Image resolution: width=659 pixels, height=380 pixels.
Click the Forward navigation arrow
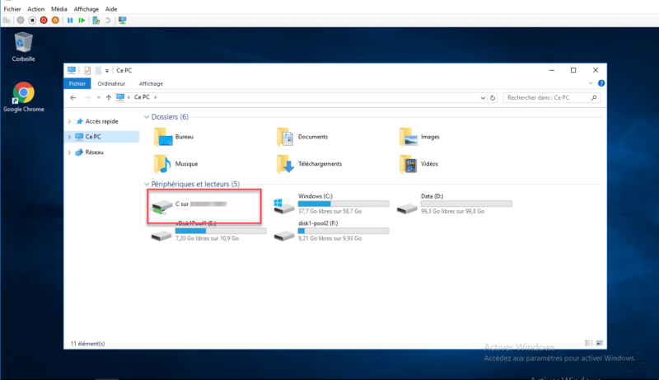tap(87, 97)
